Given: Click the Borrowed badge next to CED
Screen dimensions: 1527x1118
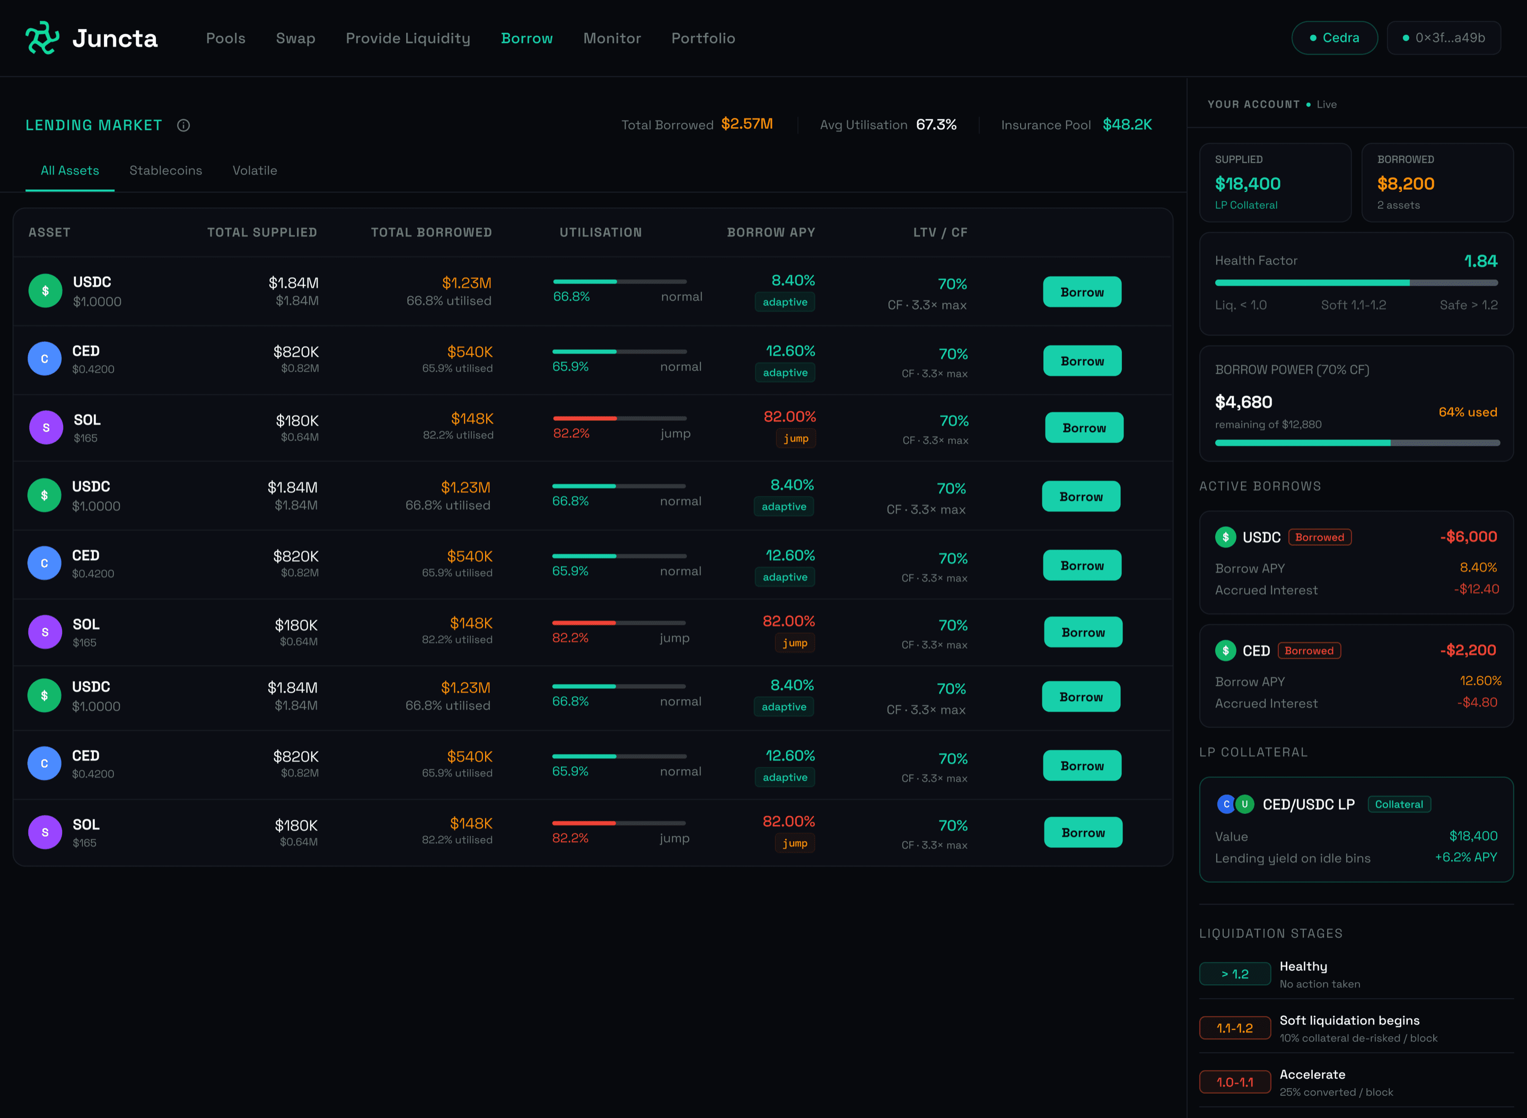Looking at the screenshot, I should click(x=1309, y=651).
